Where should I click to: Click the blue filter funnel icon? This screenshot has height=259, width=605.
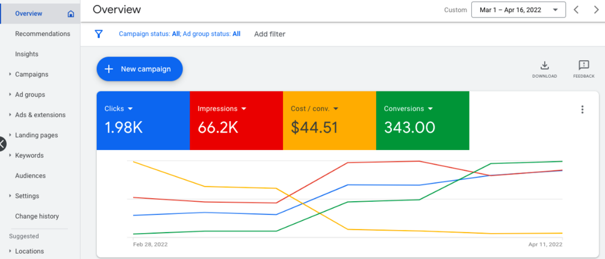[x=99, y=34]
